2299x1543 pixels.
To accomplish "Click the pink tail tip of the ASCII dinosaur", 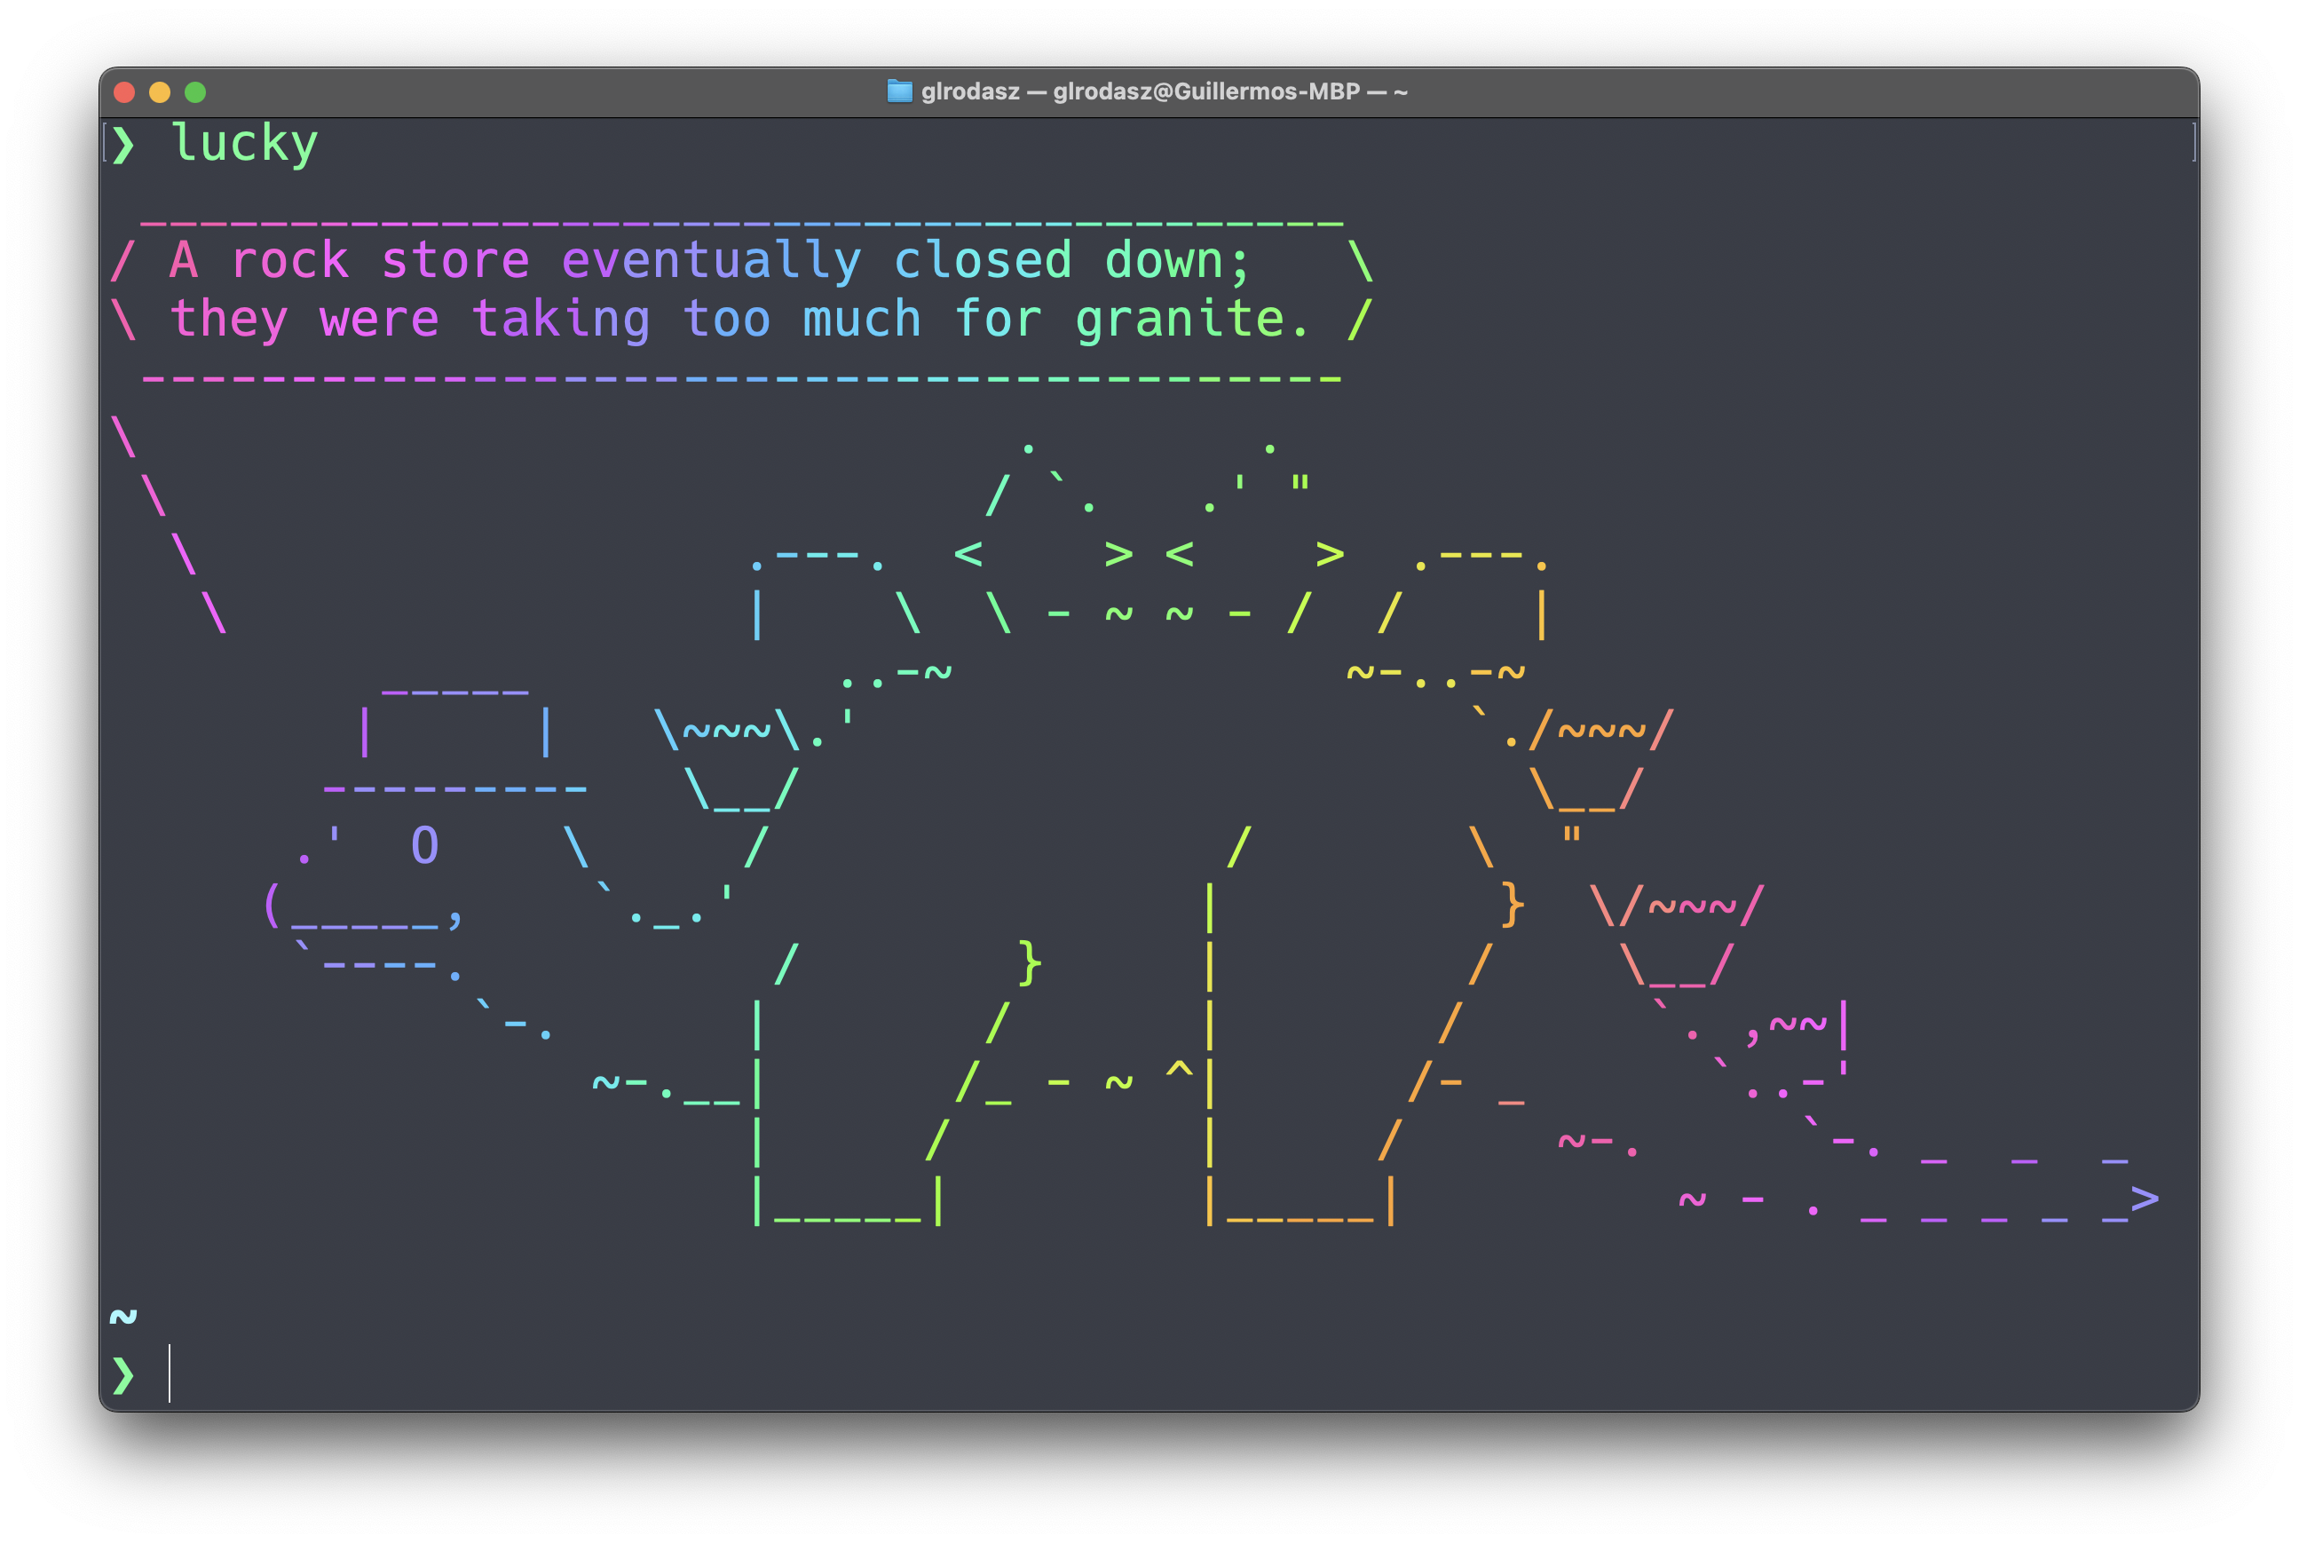I will click(x=2145, y=1199).
